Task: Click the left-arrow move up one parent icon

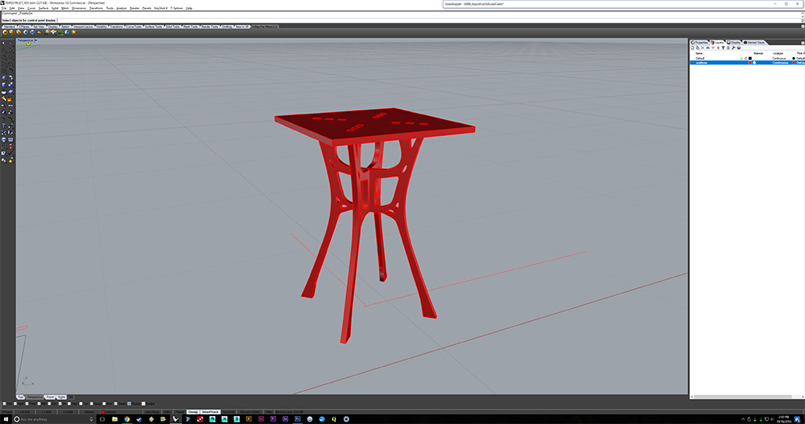Action: pyautogui.click(x=718, y=47)
